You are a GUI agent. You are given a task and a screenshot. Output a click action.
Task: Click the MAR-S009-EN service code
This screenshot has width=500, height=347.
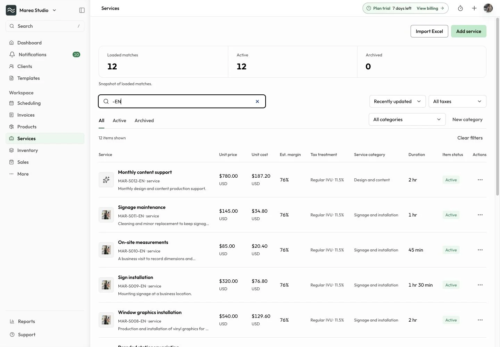click(132, 286)
